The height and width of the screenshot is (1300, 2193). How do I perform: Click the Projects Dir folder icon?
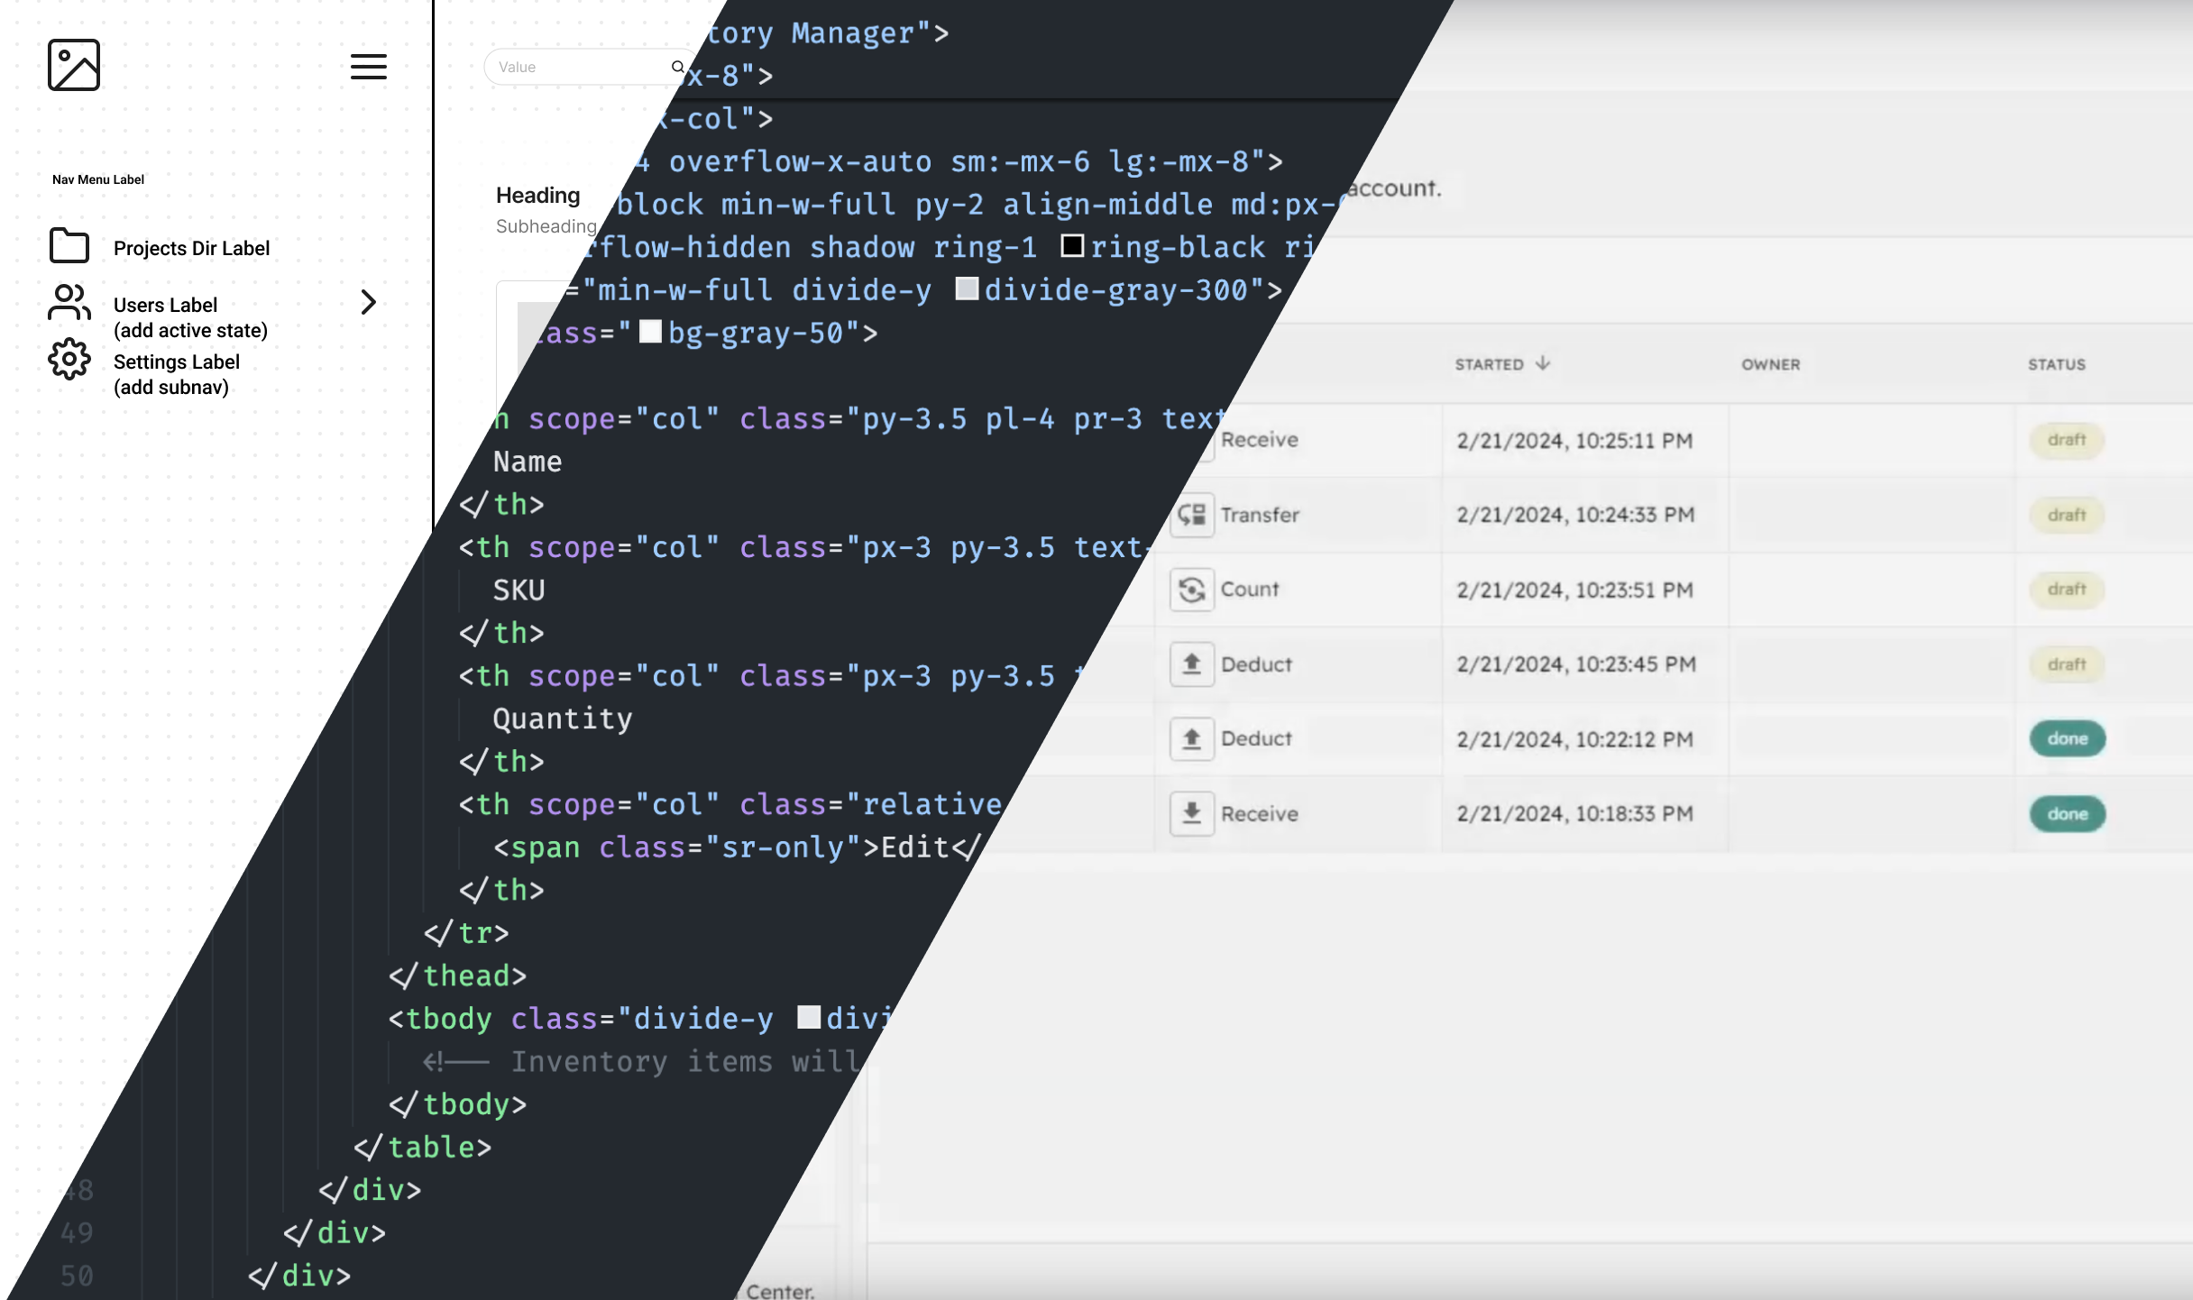click(x=69, y=245)
